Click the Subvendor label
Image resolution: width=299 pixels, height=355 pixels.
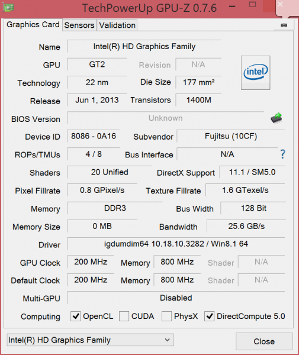[x=153, y=137]
